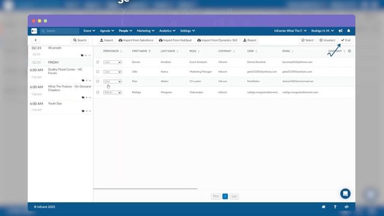The width and height of the screenshot is (384, 216).
Task: Click the horizontal table scrollbar
Action: coord(145,189)
